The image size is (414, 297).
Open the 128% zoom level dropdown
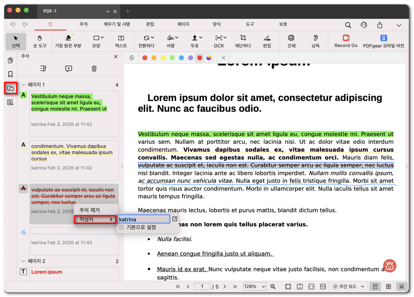point(255,287)
